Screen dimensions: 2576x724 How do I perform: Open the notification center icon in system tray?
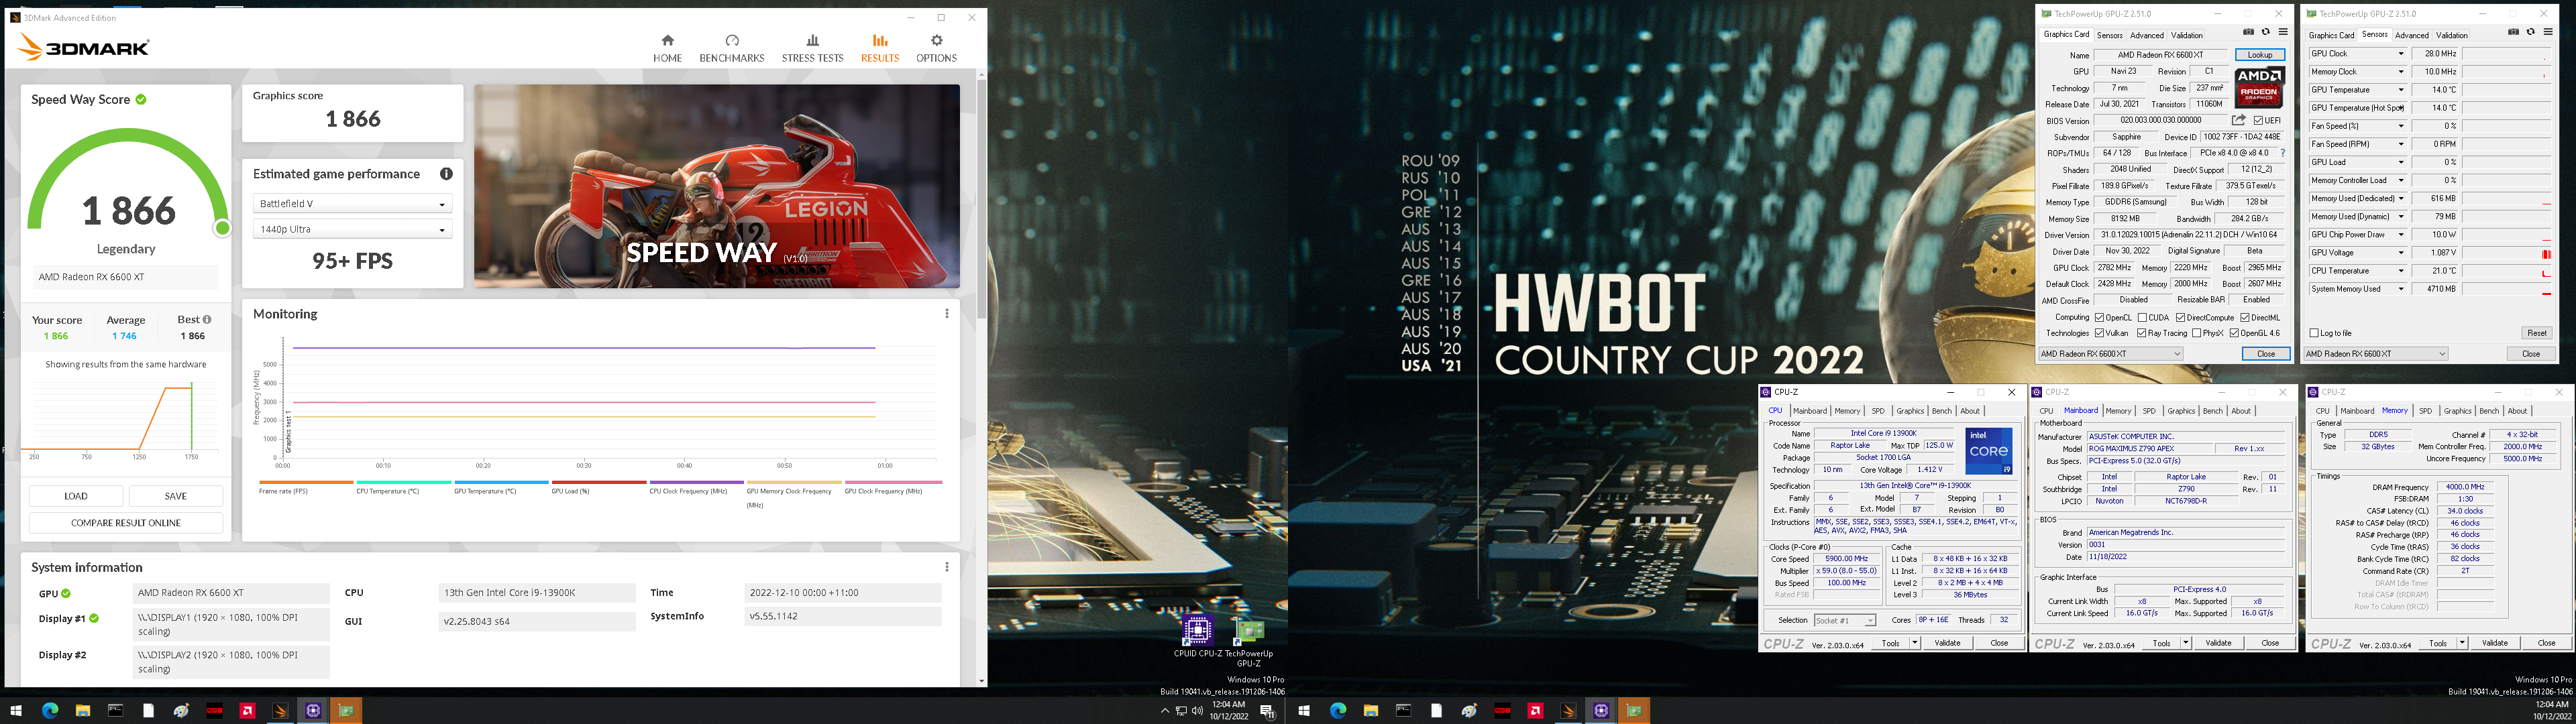point(1267,711)
